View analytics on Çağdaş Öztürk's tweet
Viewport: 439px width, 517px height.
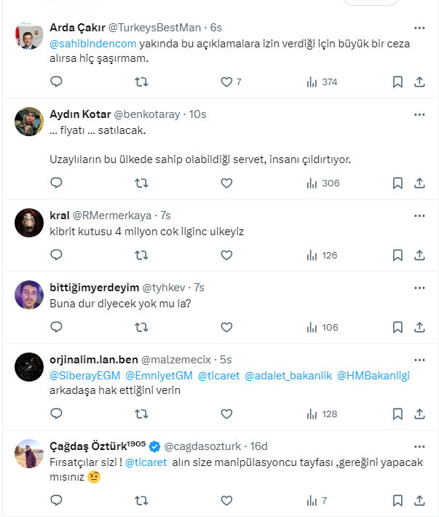[x=318, y=501]
